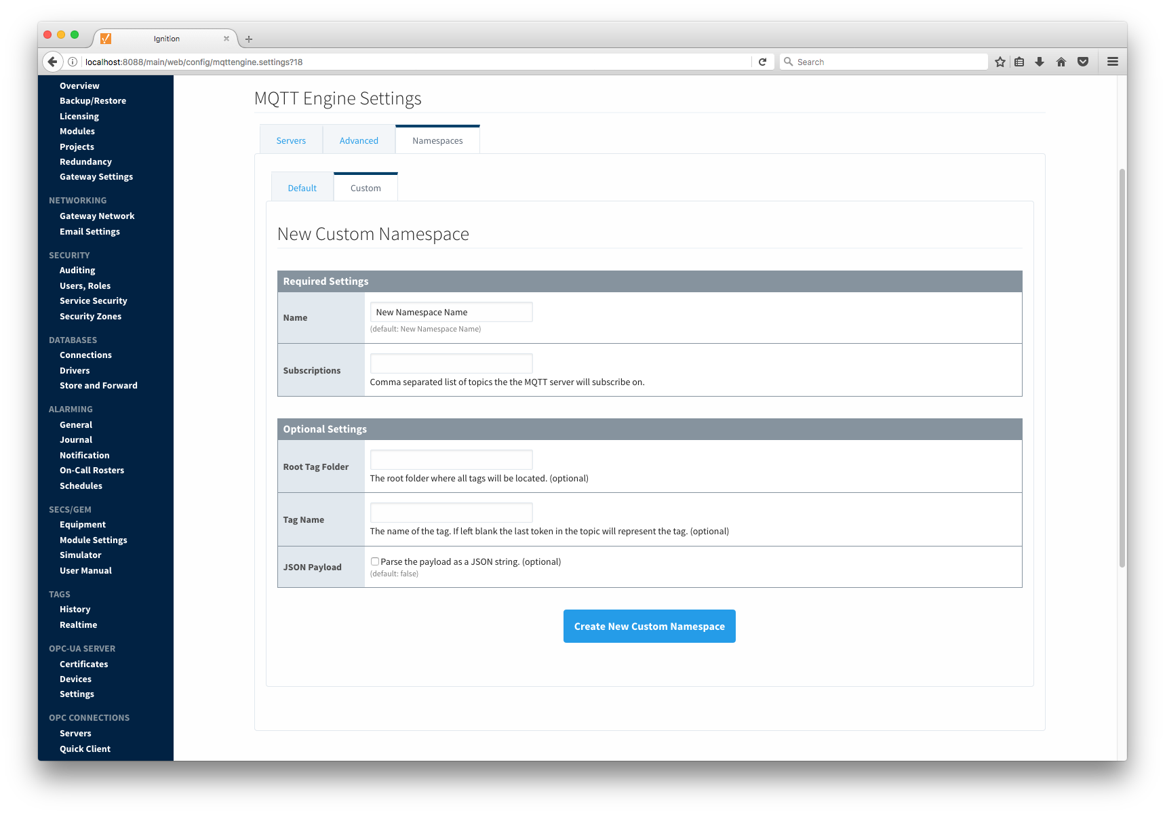Click the Name input field
The width and height of the screenshot is (1165, 815).
click(451, 312)
